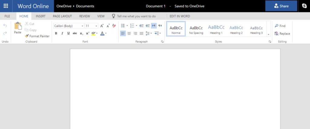Toggle Superscript formatting
Screen dimensions: 310x129
87,33
